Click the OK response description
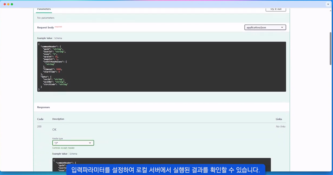The image size is (333, 175). [x=54, y=129]
